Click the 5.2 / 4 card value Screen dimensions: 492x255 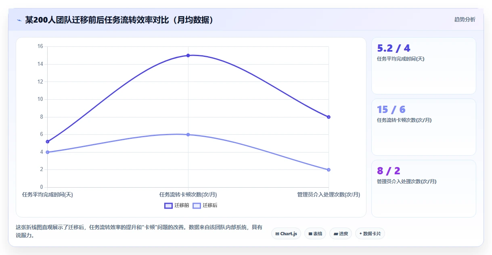point(394,48)
